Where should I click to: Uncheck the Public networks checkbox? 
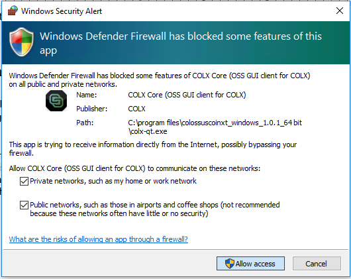pyautogui.click(x=24, y=205)
